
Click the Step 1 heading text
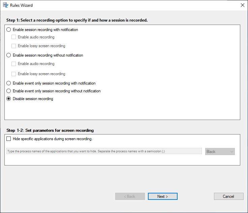click(x=77, y=20)
